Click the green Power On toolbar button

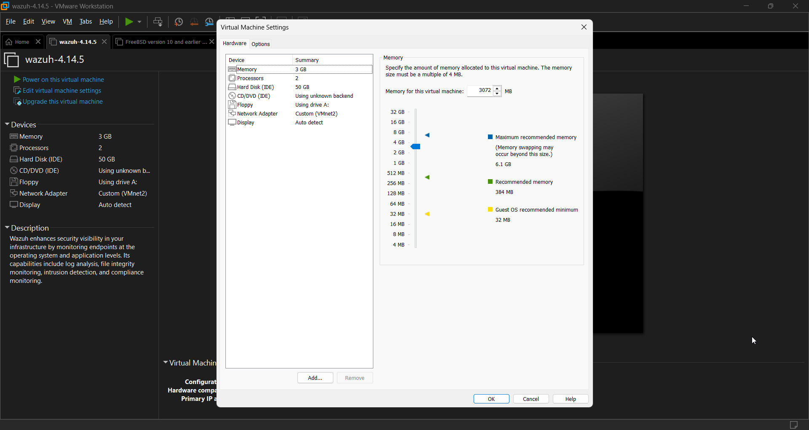click(129, 22)
